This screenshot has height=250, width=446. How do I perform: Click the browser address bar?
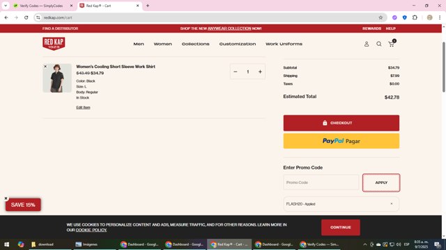[x=210, y=17]
